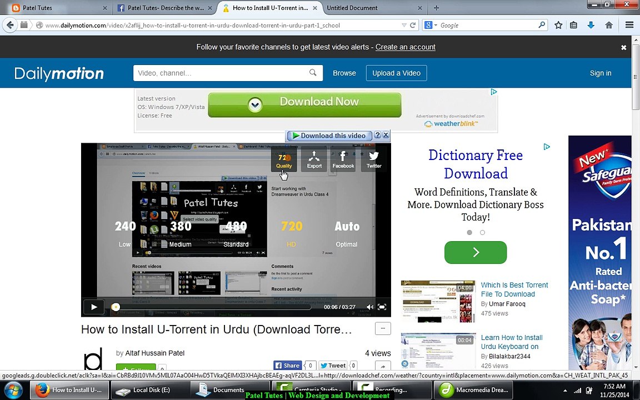
Task: Click the Google search box in Firefox
Action: tap(486, 25)
